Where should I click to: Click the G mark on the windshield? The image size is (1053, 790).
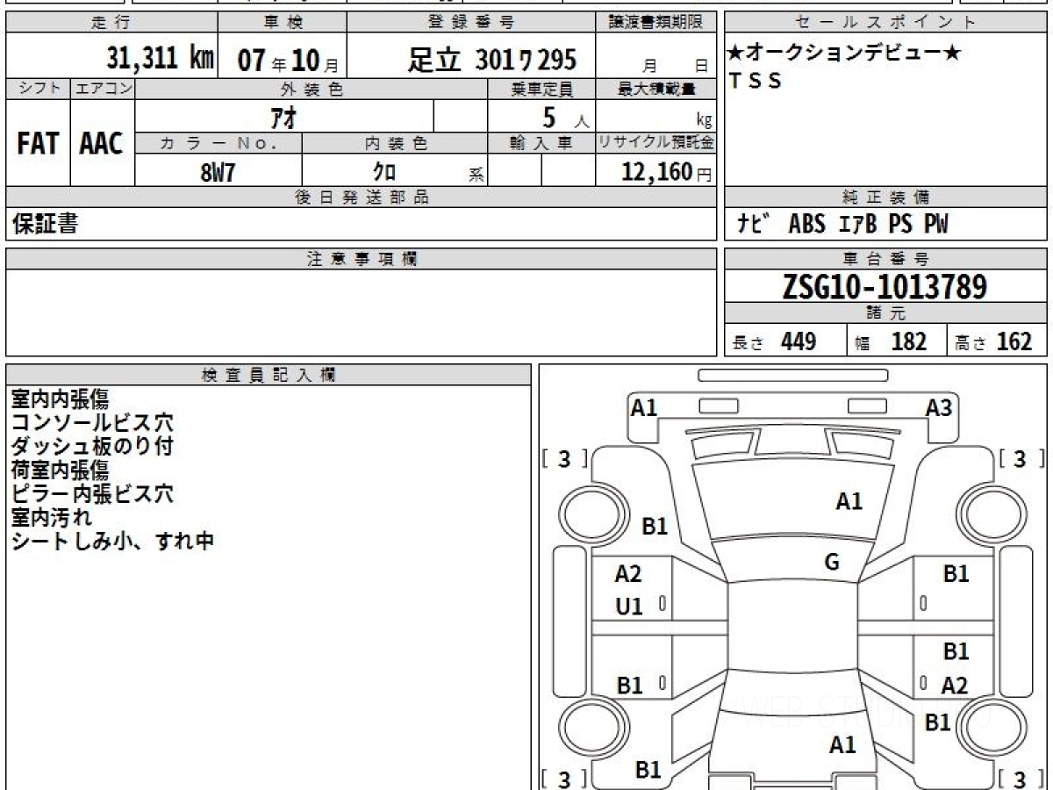click(x=832, y=563)
